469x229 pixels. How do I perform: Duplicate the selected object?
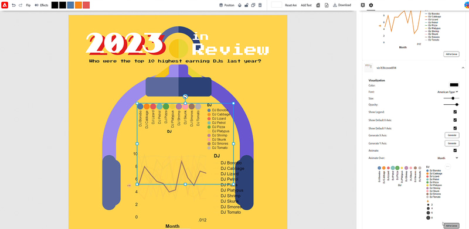tap(253, 5)
